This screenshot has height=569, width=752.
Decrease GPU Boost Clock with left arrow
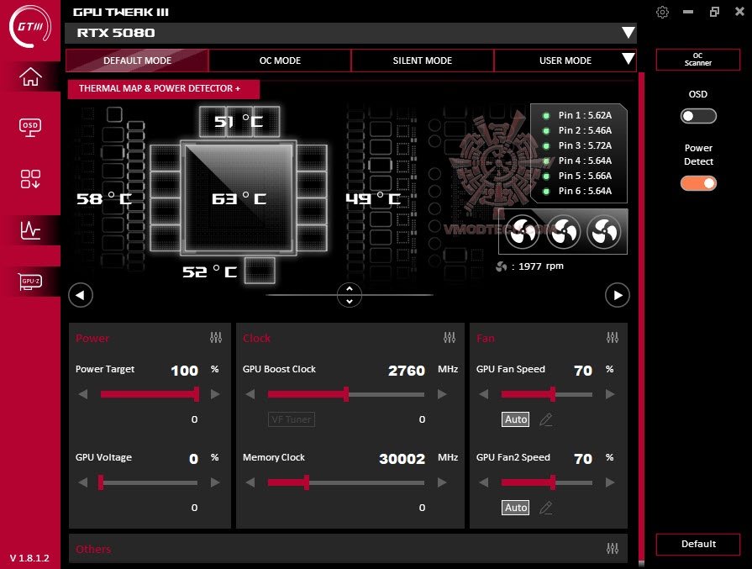coord(250,394)
